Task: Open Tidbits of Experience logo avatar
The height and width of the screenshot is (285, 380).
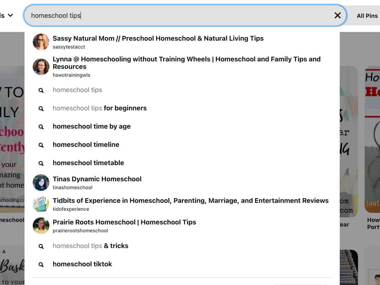Action: click(x=41, y=204)
